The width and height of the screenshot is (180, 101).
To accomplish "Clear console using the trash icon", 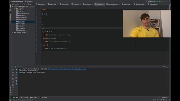I will click(16, 84).
